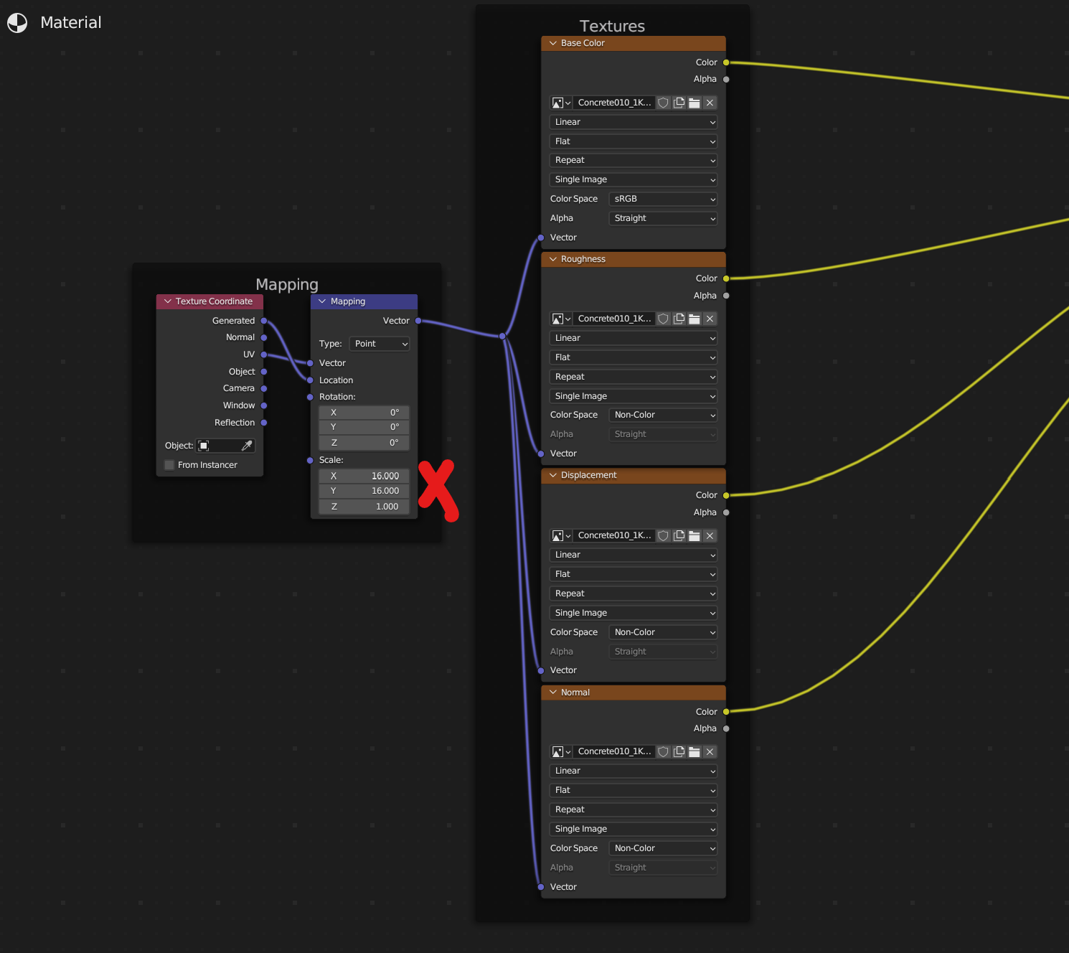Unlink image with X in Displacement node
The height and width of the screenshot is (953, 1069).
coord(710,535)
